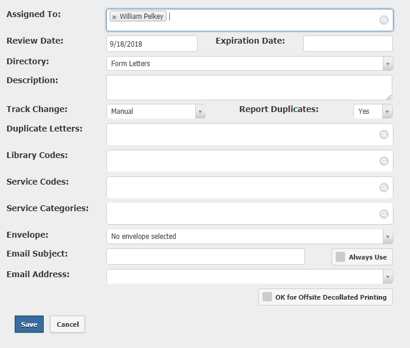410x348 pixels.
Task: Open the Service Codes lookup icon
Action: (383, 188)
